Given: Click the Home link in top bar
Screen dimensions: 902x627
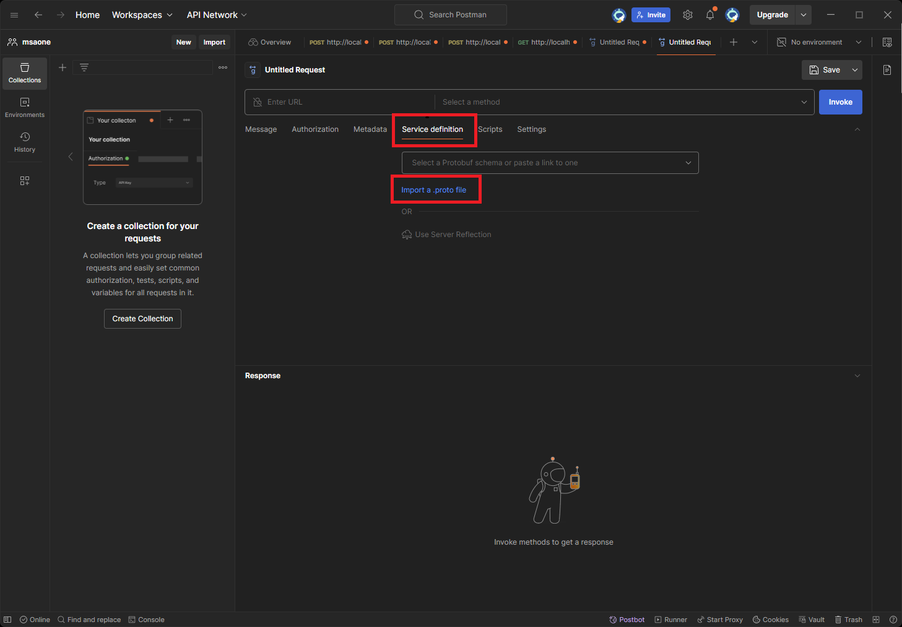Looking at the screenshot, I should coord(87,15).
